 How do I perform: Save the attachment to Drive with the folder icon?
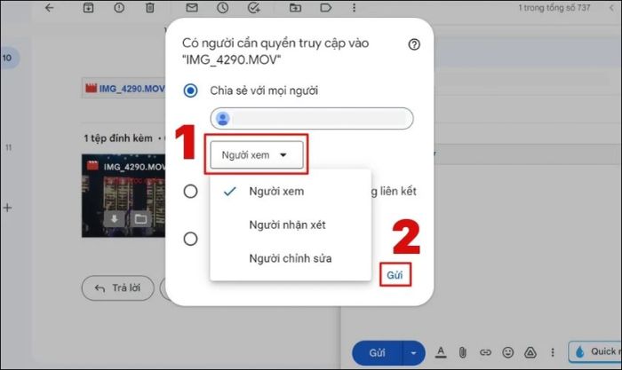(140, 218)
